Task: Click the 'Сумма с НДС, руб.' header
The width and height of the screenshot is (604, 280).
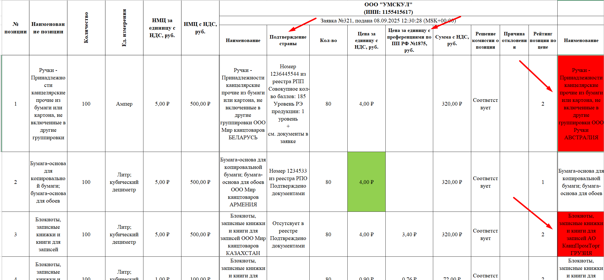Action: [452, 40]
